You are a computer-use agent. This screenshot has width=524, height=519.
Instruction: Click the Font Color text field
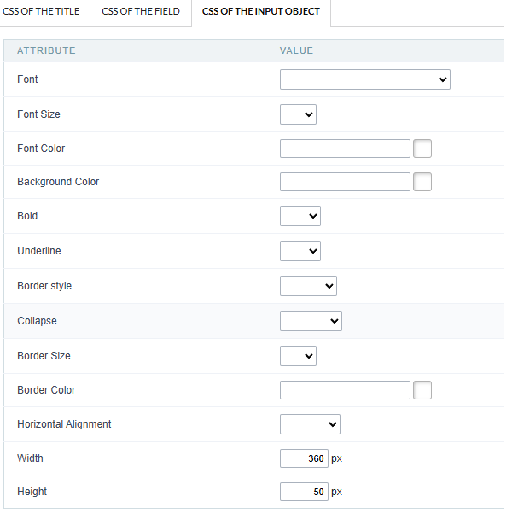345,149
